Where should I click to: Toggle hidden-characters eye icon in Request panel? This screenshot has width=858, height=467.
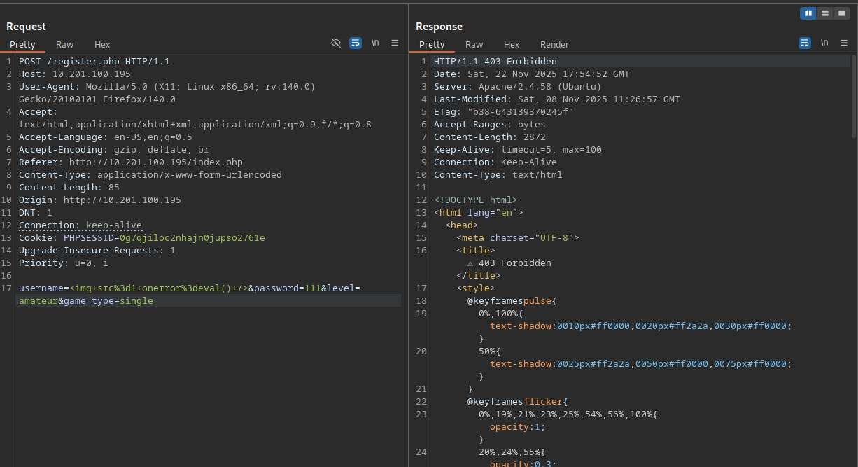336,43
